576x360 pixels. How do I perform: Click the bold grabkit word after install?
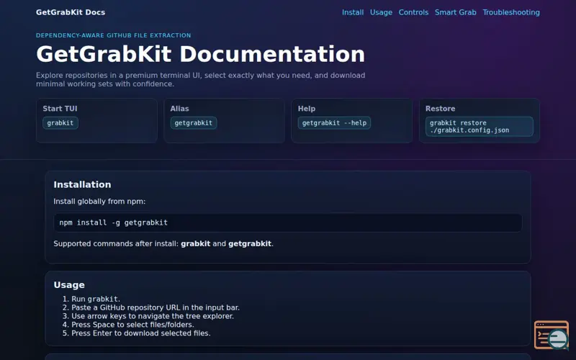[195, 243]
